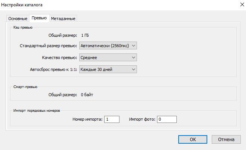Click the Качество превью label
The image size is (246, 150).
pos(60,58)
